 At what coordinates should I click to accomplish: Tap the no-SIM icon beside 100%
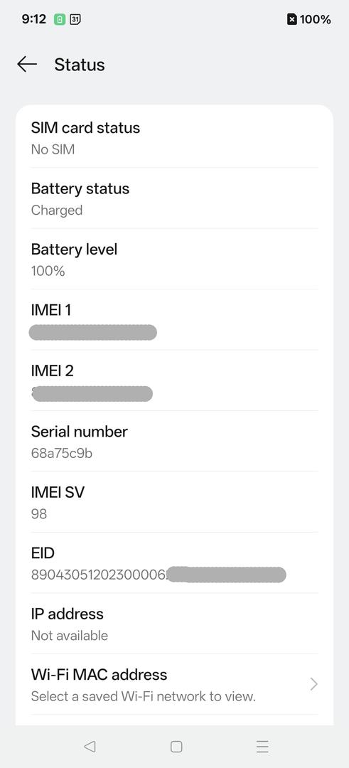[291, 20]
